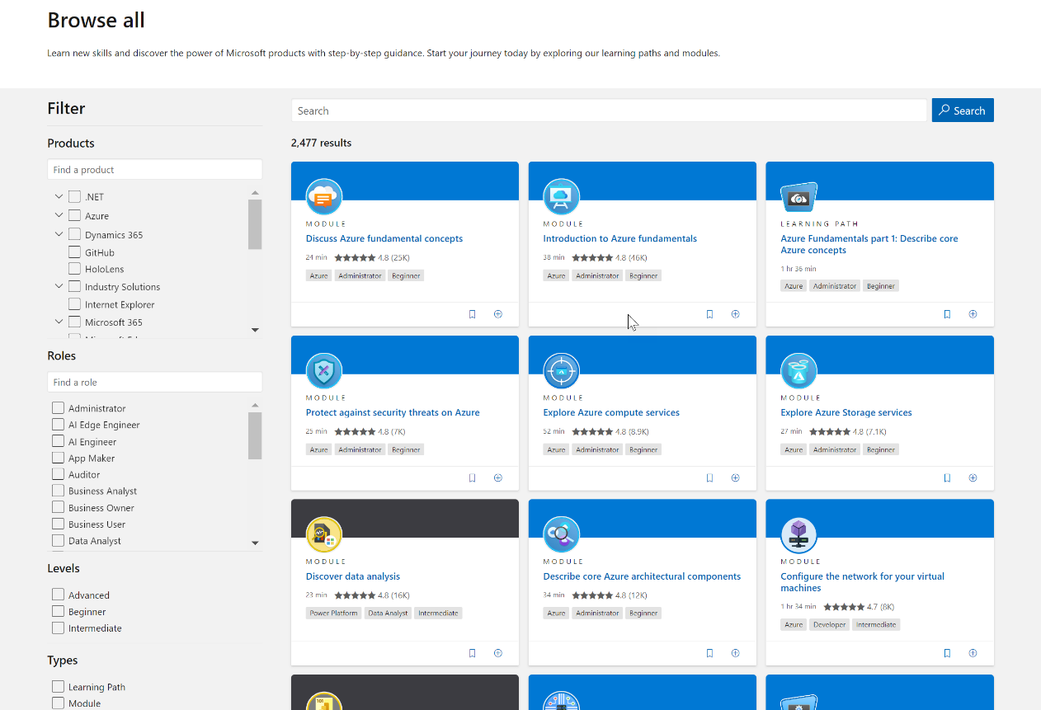This screenshot has height=710, width=1041.
Task: Open Configure the network for your virtual machines
Action: [x=863, y=582]
